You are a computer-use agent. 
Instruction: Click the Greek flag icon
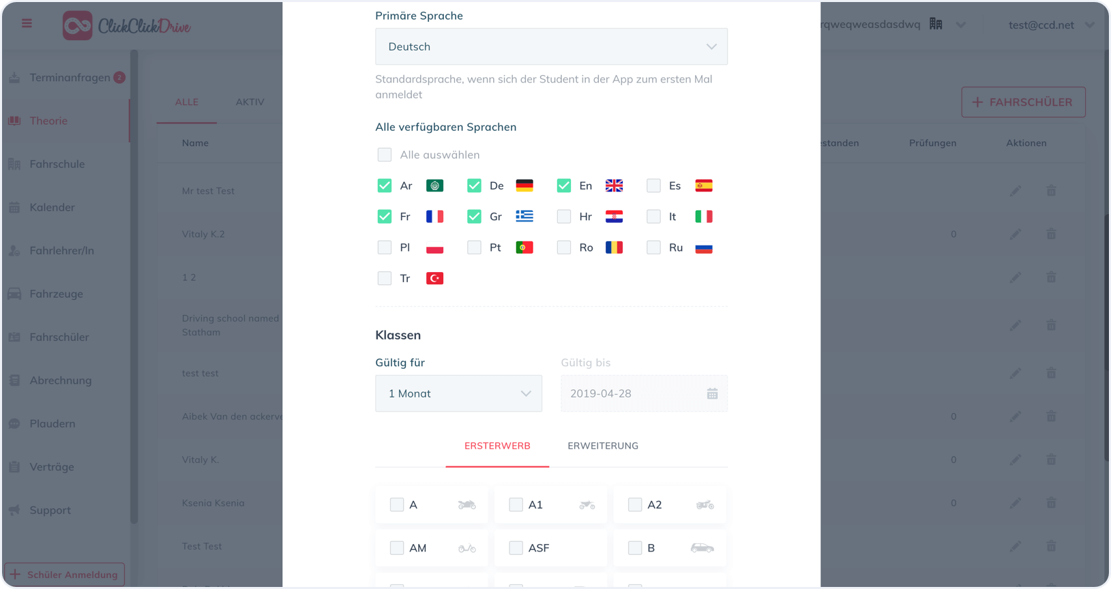tap(524, 216)
